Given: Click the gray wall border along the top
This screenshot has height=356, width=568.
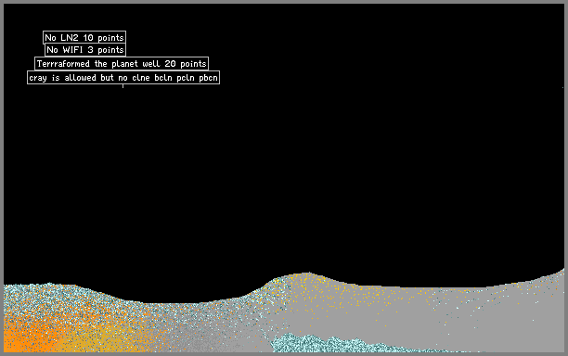Looking at the screenshot, I should point(284,2).
